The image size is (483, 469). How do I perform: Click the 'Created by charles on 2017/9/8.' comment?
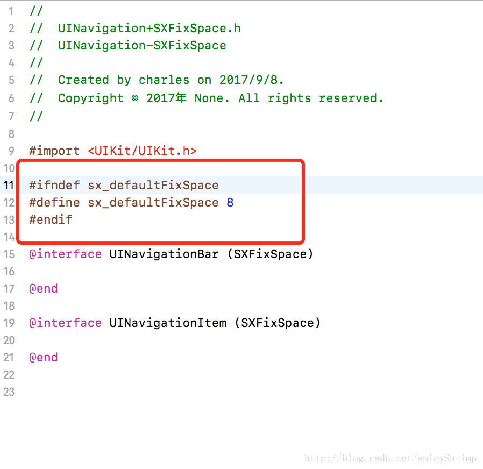tap(171, 80)
